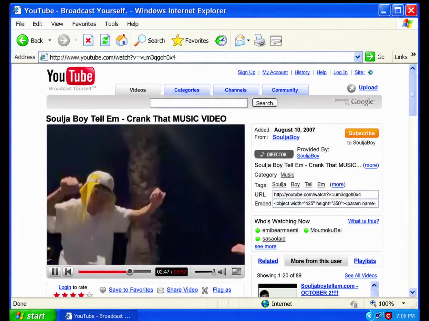
Task: Expand the Links toolbar chevron
Action: (x=414, y=54)
